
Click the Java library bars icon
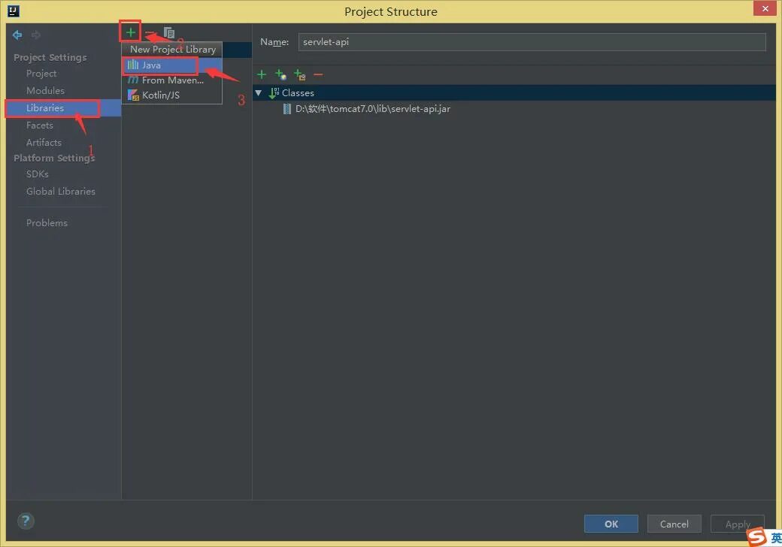(x=132, y=65)
